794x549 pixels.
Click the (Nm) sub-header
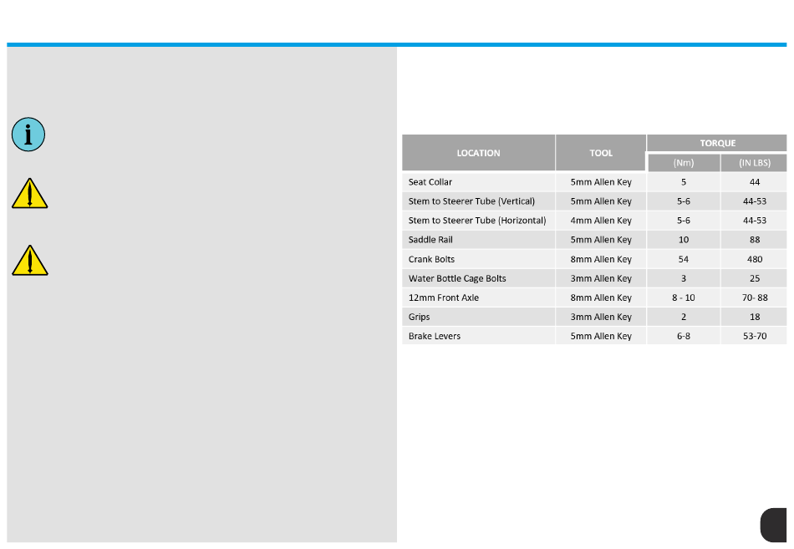point(684,163)
